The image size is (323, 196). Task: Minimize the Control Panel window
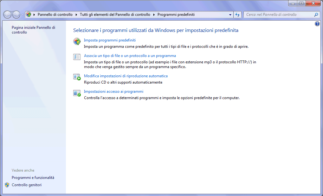tap(293, 3)
